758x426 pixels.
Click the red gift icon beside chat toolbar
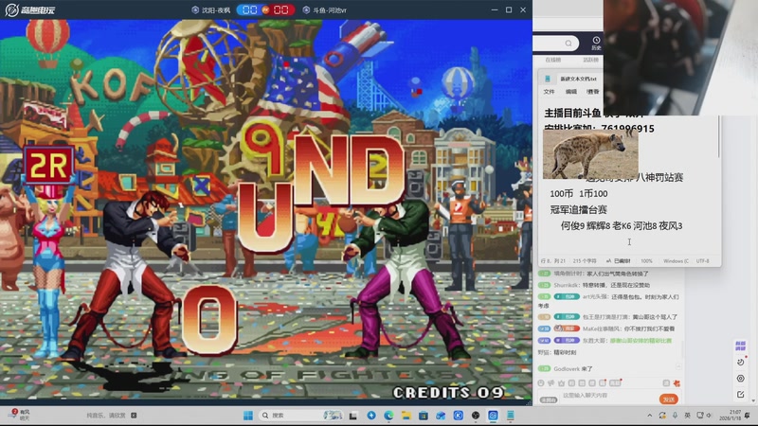677,383
